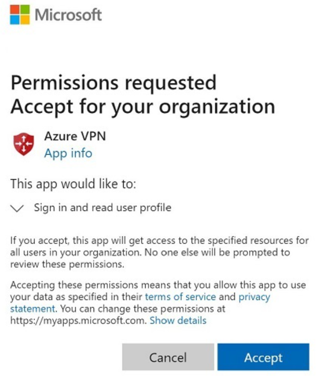
Task: Click the Show details link
Action: tap(178, 321)
